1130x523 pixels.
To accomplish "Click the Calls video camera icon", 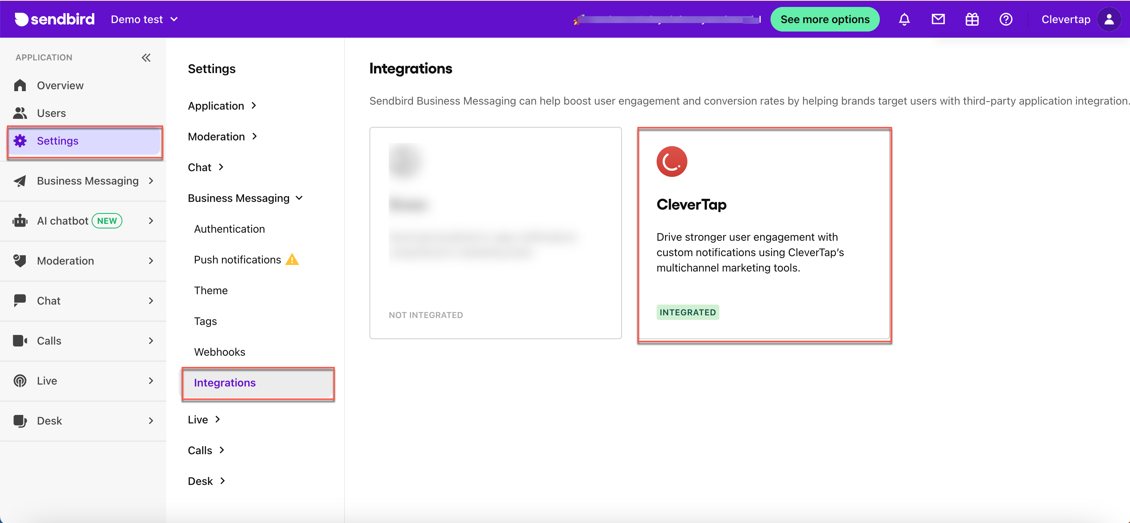I will pos(20,341).
